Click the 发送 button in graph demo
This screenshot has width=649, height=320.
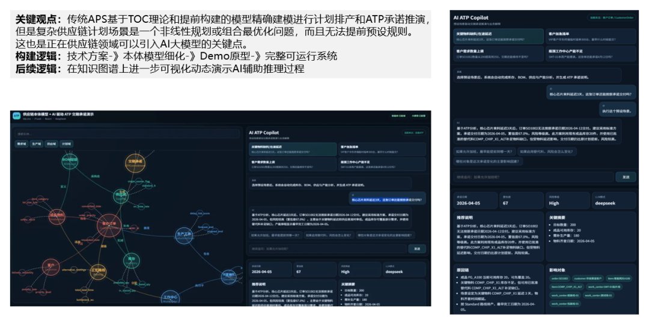click(417, 249)
